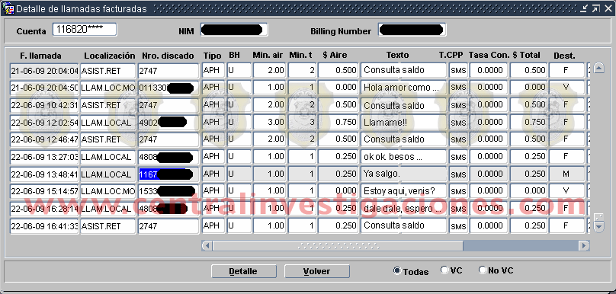Viewport: 616px width, 294px height.
Task: Click the F. llamada column header
Action: tap(41, 56)
